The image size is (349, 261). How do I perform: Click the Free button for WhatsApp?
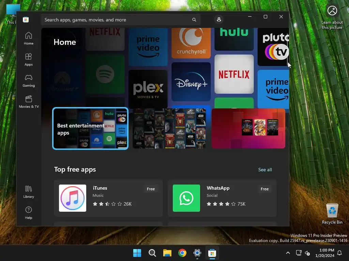click(264, 189)
